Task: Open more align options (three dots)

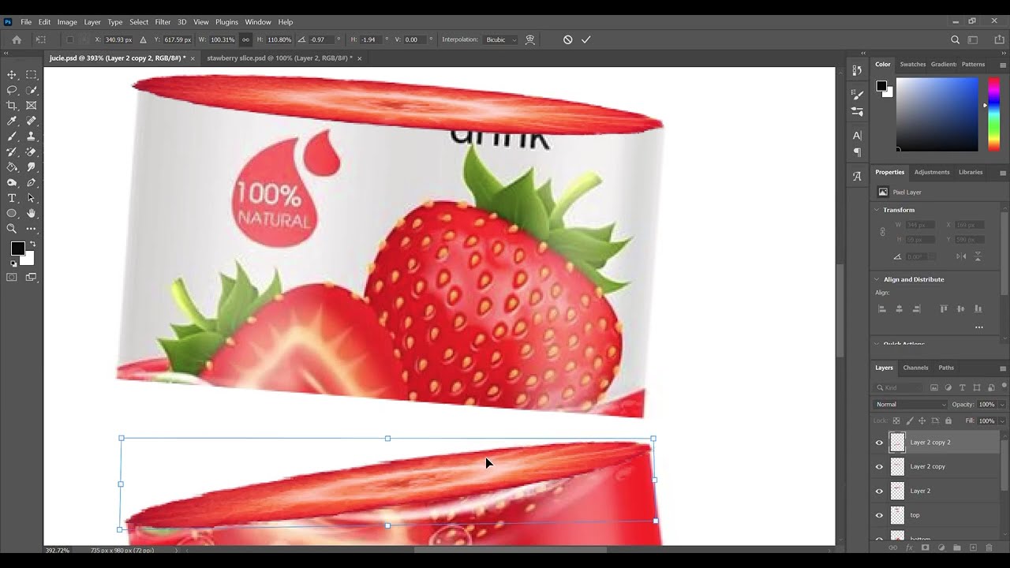Action: coord(979,327)
